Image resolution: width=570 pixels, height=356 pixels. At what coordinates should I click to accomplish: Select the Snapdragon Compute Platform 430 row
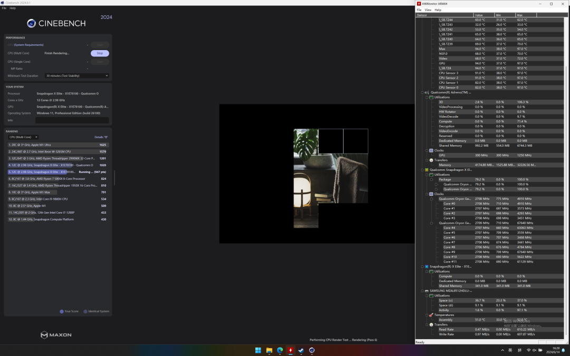tap(58, 219)
